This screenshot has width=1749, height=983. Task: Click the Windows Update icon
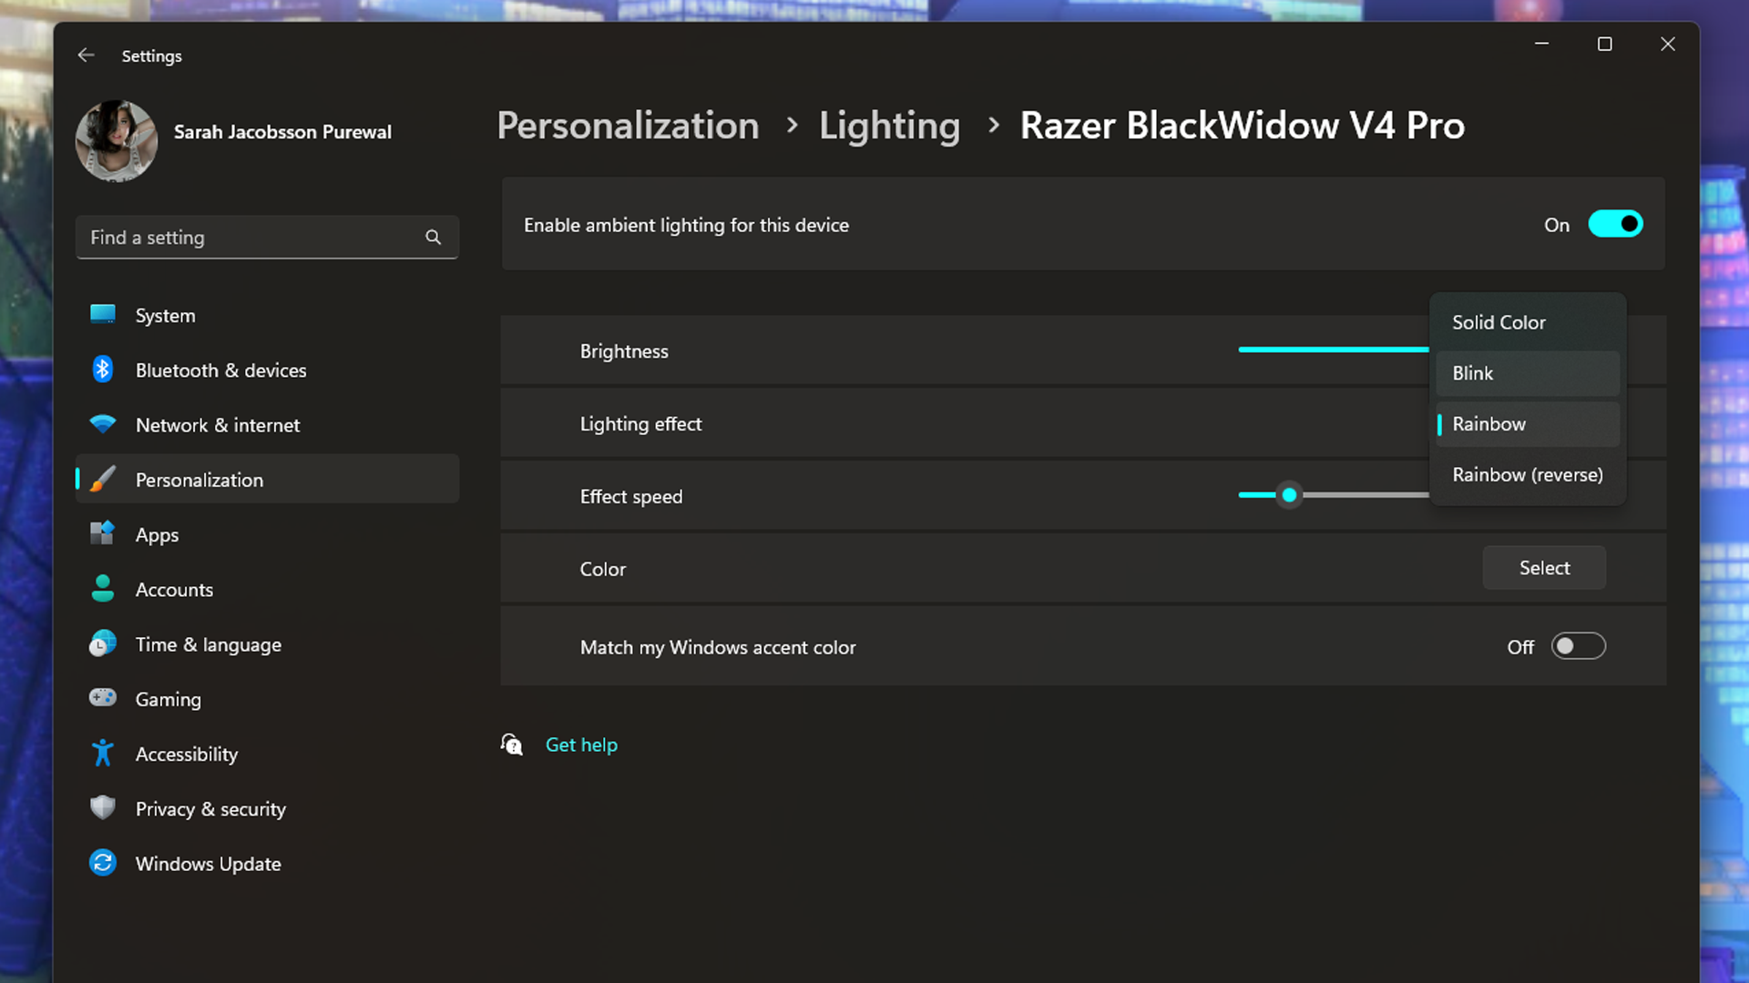103,863
